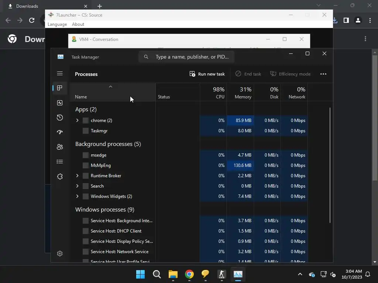Screen dimensions: 378x283
Task: Show hidden system tray icons chevron
Action: click(x=300, y=274)
